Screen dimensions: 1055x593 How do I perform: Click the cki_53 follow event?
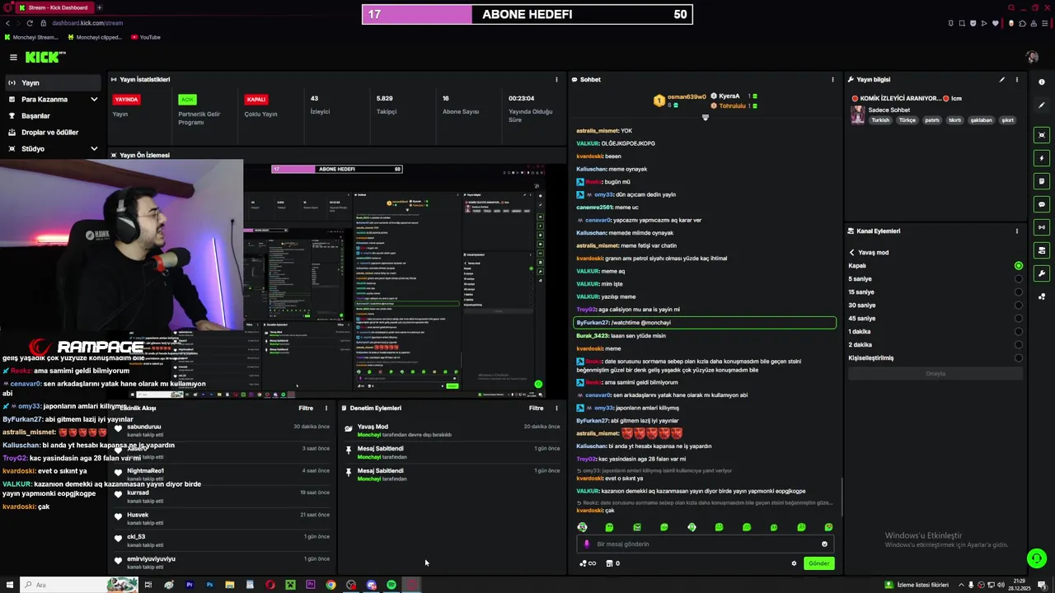pos(221,540)
